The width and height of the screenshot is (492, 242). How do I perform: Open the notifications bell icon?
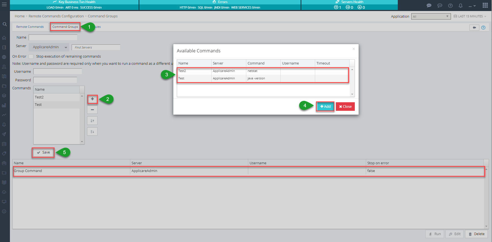pyautogui.click(x=460, y=6)
